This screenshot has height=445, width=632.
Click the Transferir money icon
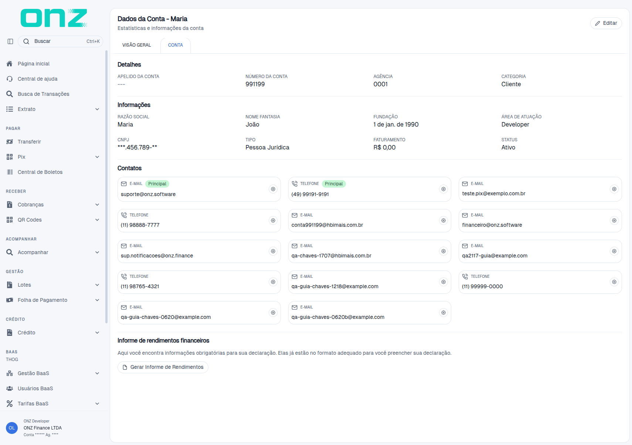click(x=10, y=142)
